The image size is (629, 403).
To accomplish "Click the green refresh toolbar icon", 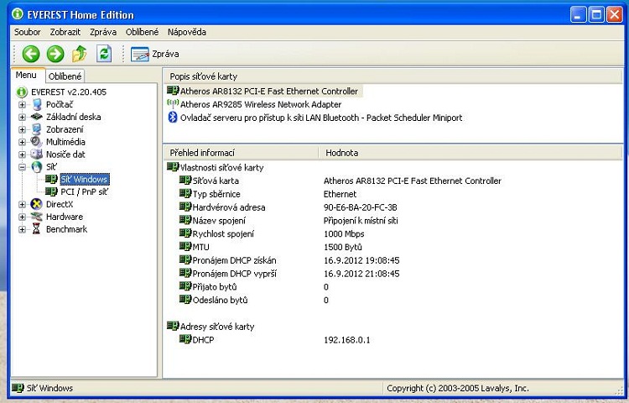I will (x=104, y=54).
